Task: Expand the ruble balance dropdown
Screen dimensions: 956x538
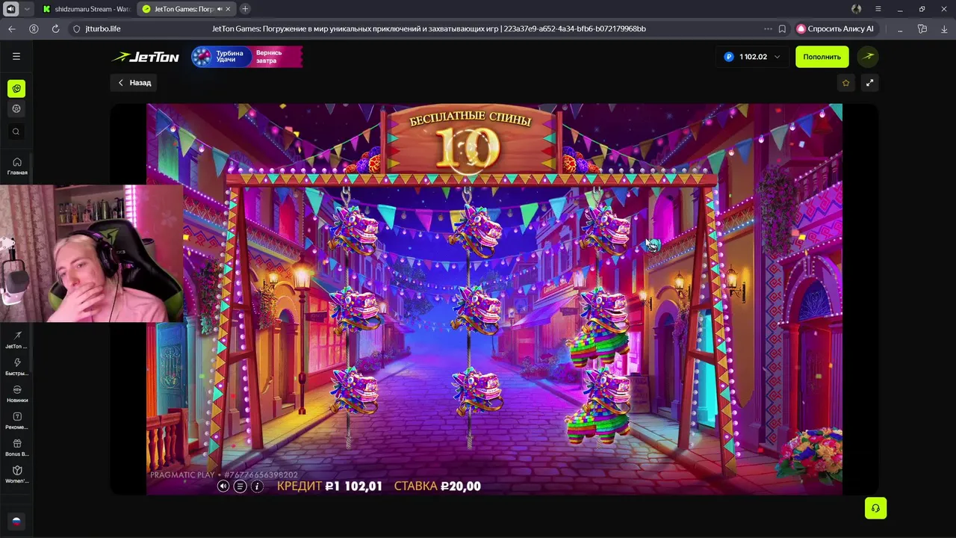Action: coord(752,57)
